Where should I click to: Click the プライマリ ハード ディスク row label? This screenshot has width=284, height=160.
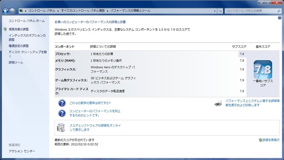[72, 91]
